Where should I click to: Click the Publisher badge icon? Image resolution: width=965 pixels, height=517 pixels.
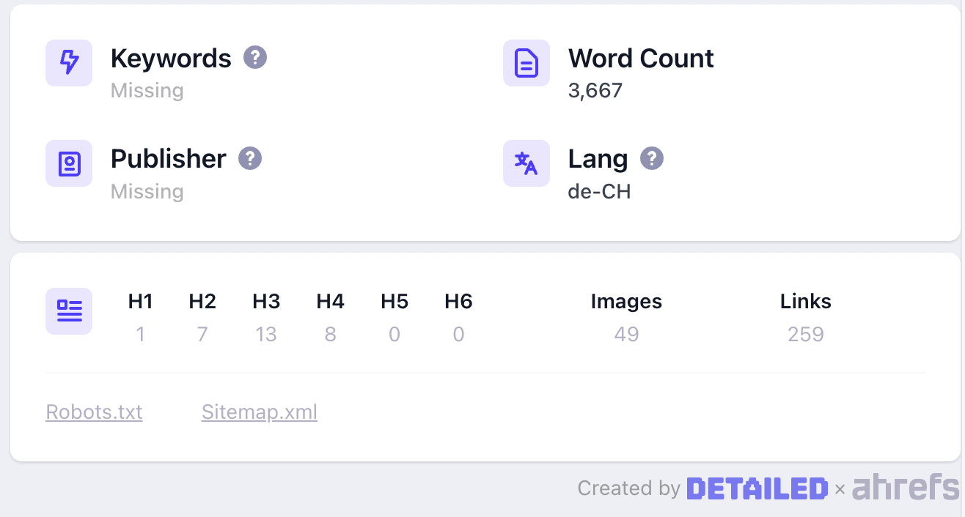coord(69,163)
